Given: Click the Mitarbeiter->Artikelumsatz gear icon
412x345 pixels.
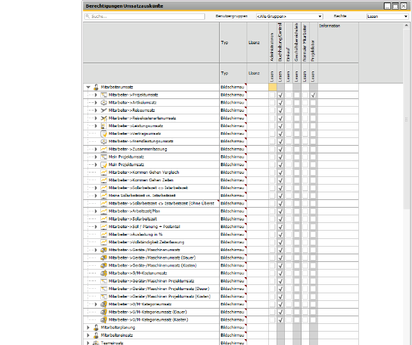Looking at the screenshot, I should [103, 102].
